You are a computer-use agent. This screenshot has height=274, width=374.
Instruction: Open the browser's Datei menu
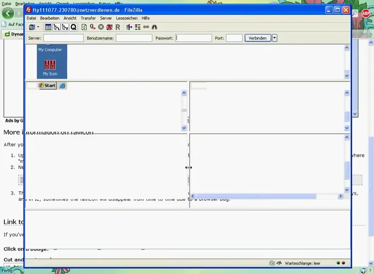(x=6, y=4)
